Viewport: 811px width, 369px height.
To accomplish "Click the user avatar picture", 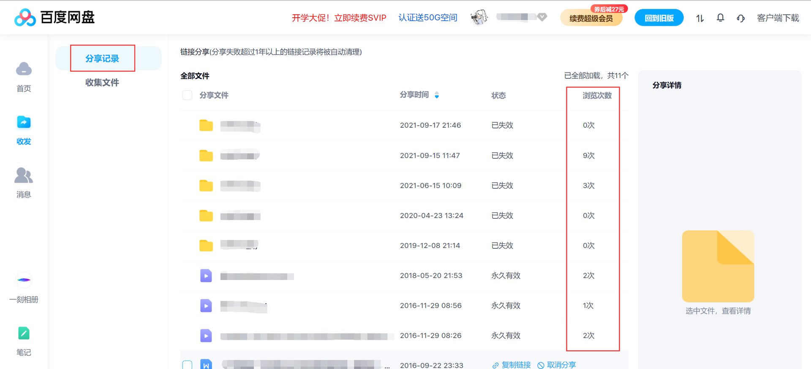I will tap(479, 17).
